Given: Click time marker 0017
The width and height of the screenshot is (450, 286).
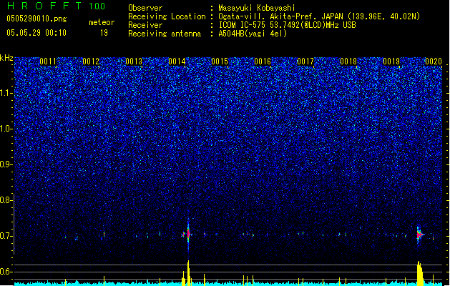Looking at the screenshot, I should (x=305, y=61).
